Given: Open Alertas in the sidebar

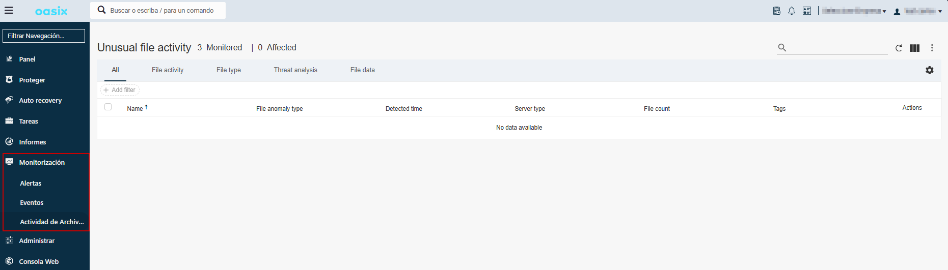Looking at the screenshot, I should click(31, 183).
